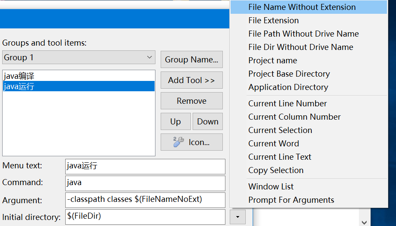396x226 pixels.
Task: Open the Add Tool >> button
Action: click(191, 80)
